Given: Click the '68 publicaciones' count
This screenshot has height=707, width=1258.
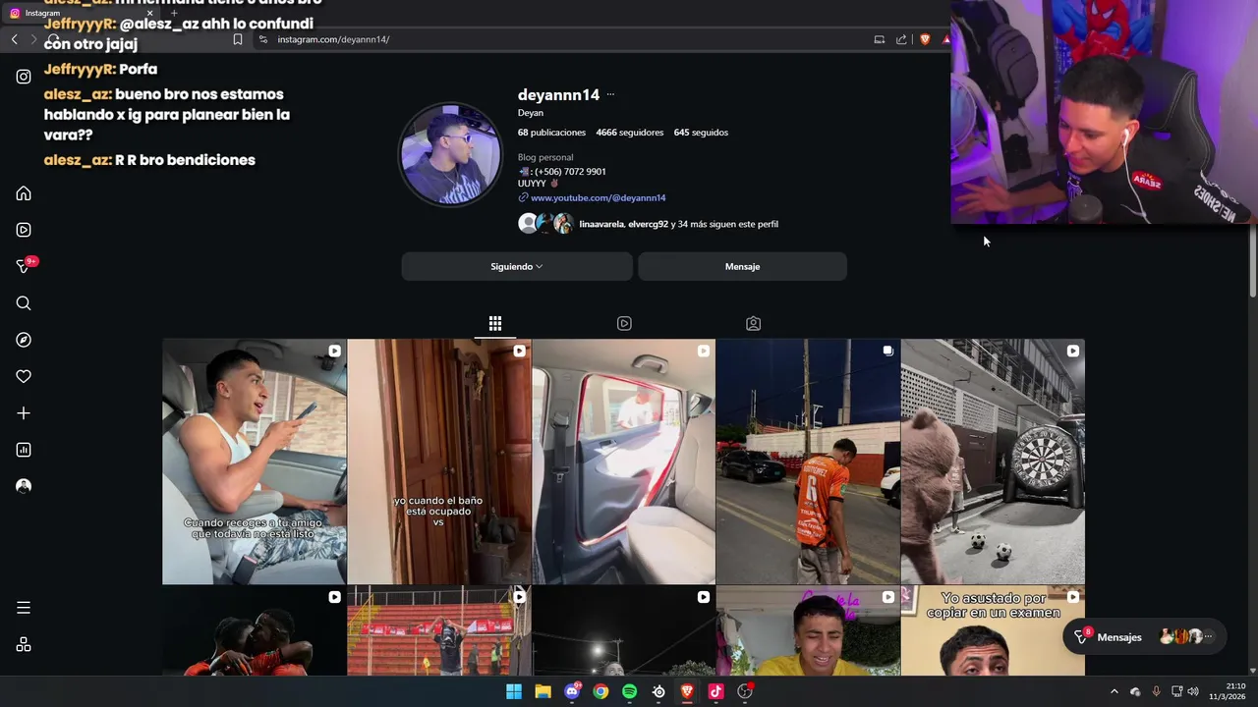Looking at the screenshot, I should click(x=551, y=133).
